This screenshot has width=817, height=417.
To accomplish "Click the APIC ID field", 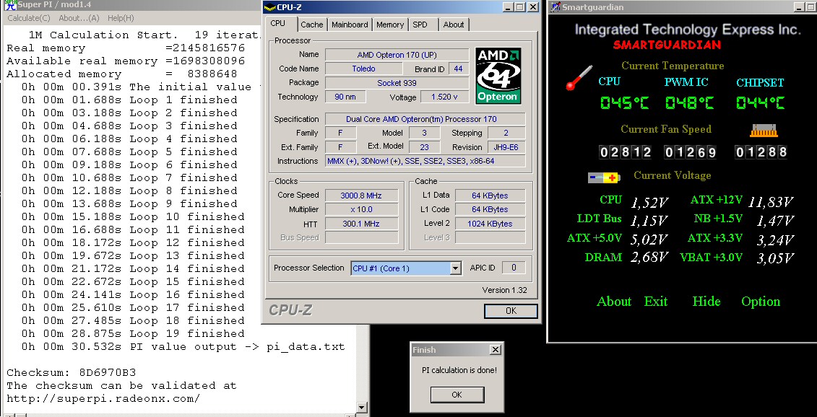I will (x=514, y=268).
